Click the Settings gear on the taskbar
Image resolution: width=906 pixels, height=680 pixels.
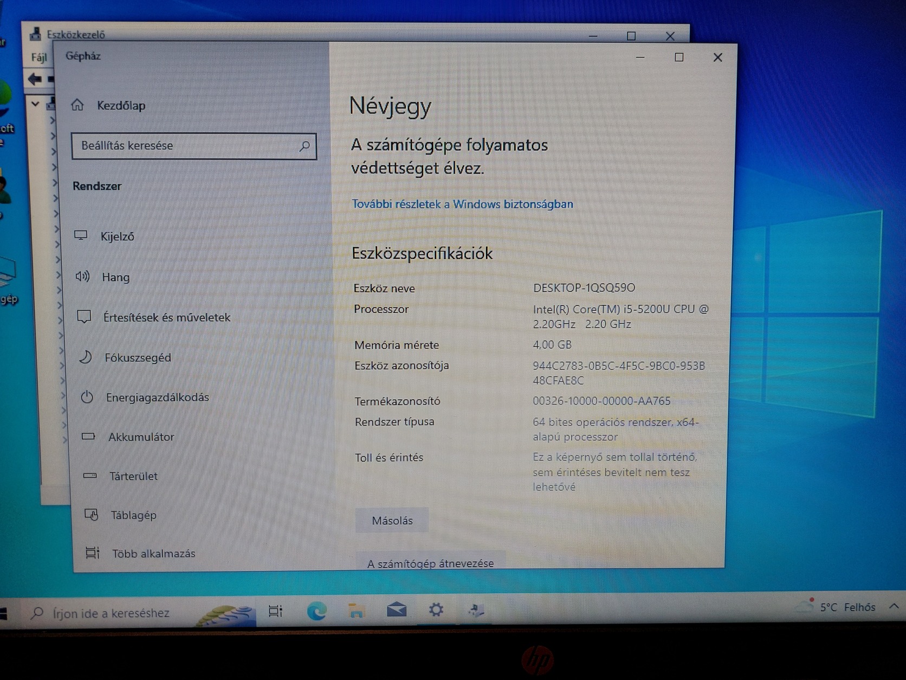pos(436,610)
